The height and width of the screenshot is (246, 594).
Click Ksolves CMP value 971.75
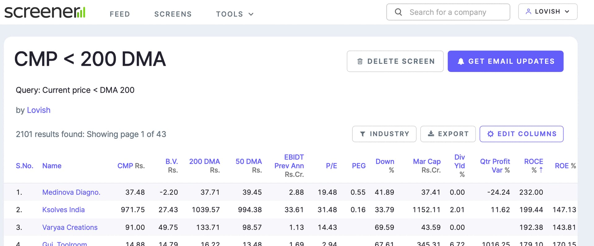pyautogui.click(x=133, y=210)
